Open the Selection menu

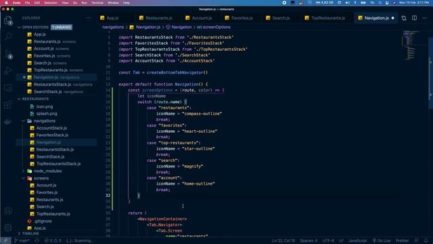[x=51, y=3]
